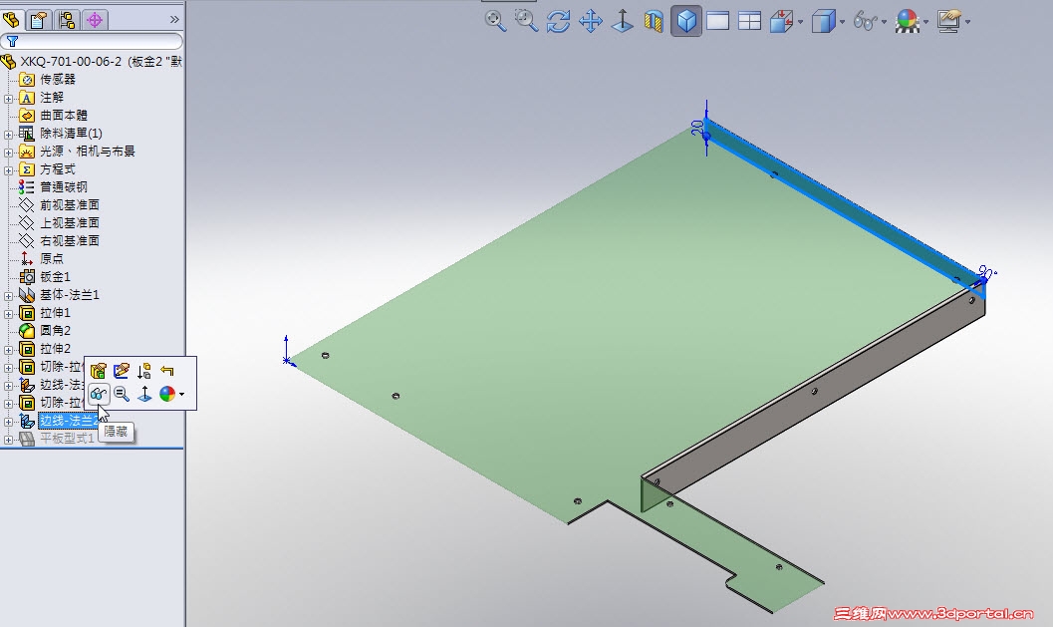Viewport: 1053px width, 627px height.
Task: Activate the Pan view tool
Action: pos(591,22)
